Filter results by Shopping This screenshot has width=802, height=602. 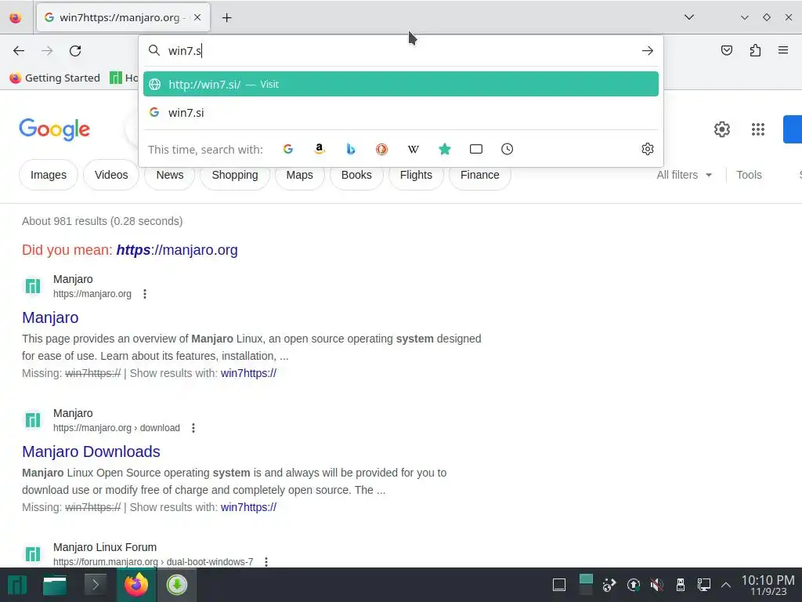(235, 175)
